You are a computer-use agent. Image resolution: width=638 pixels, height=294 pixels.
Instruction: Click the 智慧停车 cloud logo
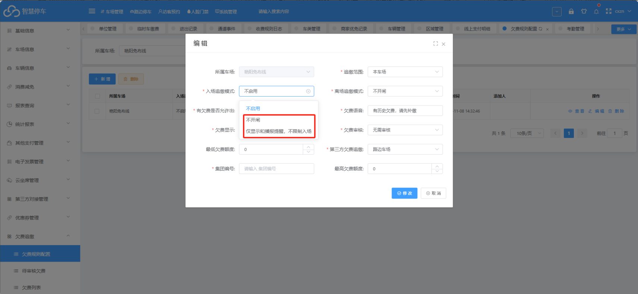pyautogui.click(x=12, y=11)
